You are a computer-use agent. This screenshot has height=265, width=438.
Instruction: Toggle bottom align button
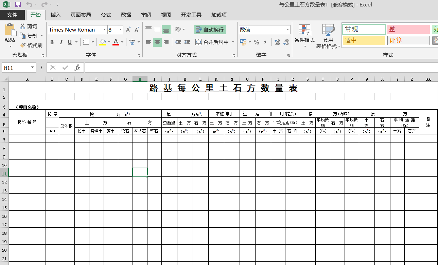(x=166, y=30)
